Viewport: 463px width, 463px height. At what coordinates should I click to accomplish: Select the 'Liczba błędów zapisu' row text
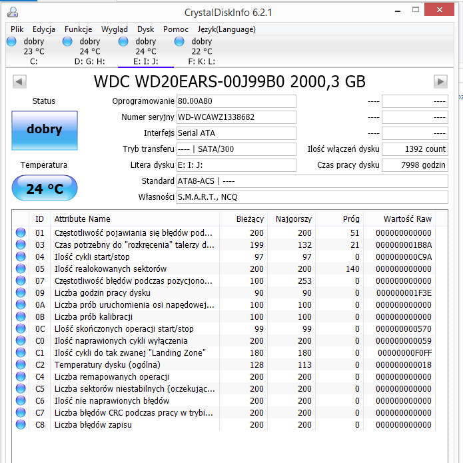point(93,424)
